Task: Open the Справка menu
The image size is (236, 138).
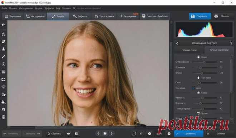Action: pos(66,8)
